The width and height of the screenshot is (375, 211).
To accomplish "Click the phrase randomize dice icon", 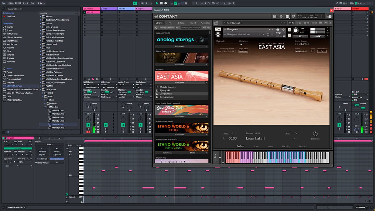I will point(296,133).
